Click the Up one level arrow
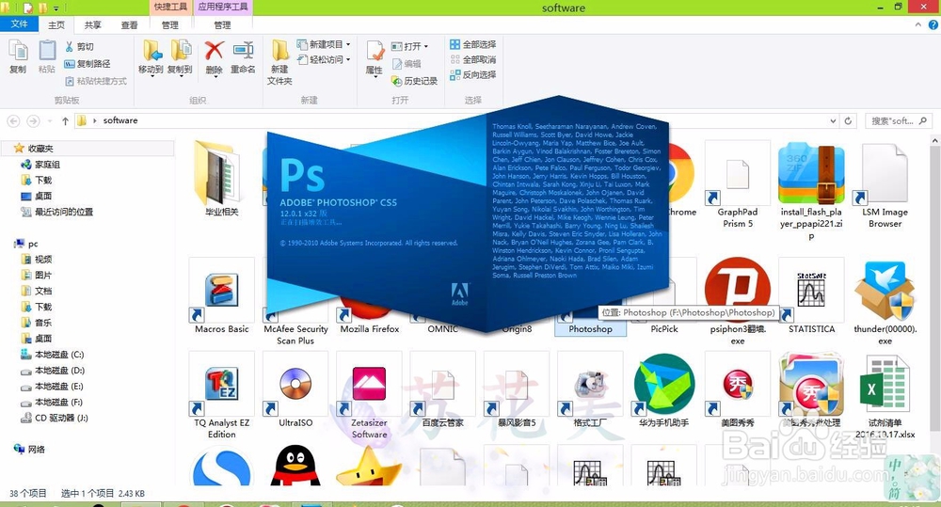 [x=65, y=120]
